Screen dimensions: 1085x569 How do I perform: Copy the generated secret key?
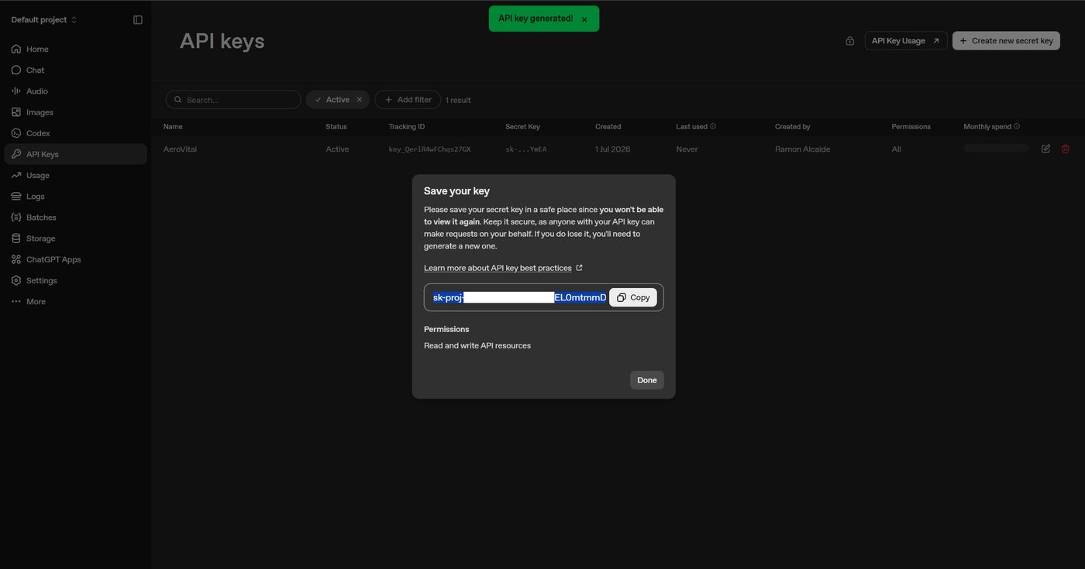point(633,297)
